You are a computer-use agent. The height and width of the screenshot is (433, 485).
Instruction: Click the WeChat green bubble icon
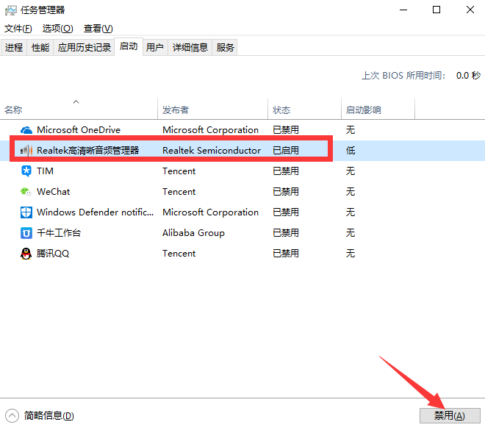(26, 192)
